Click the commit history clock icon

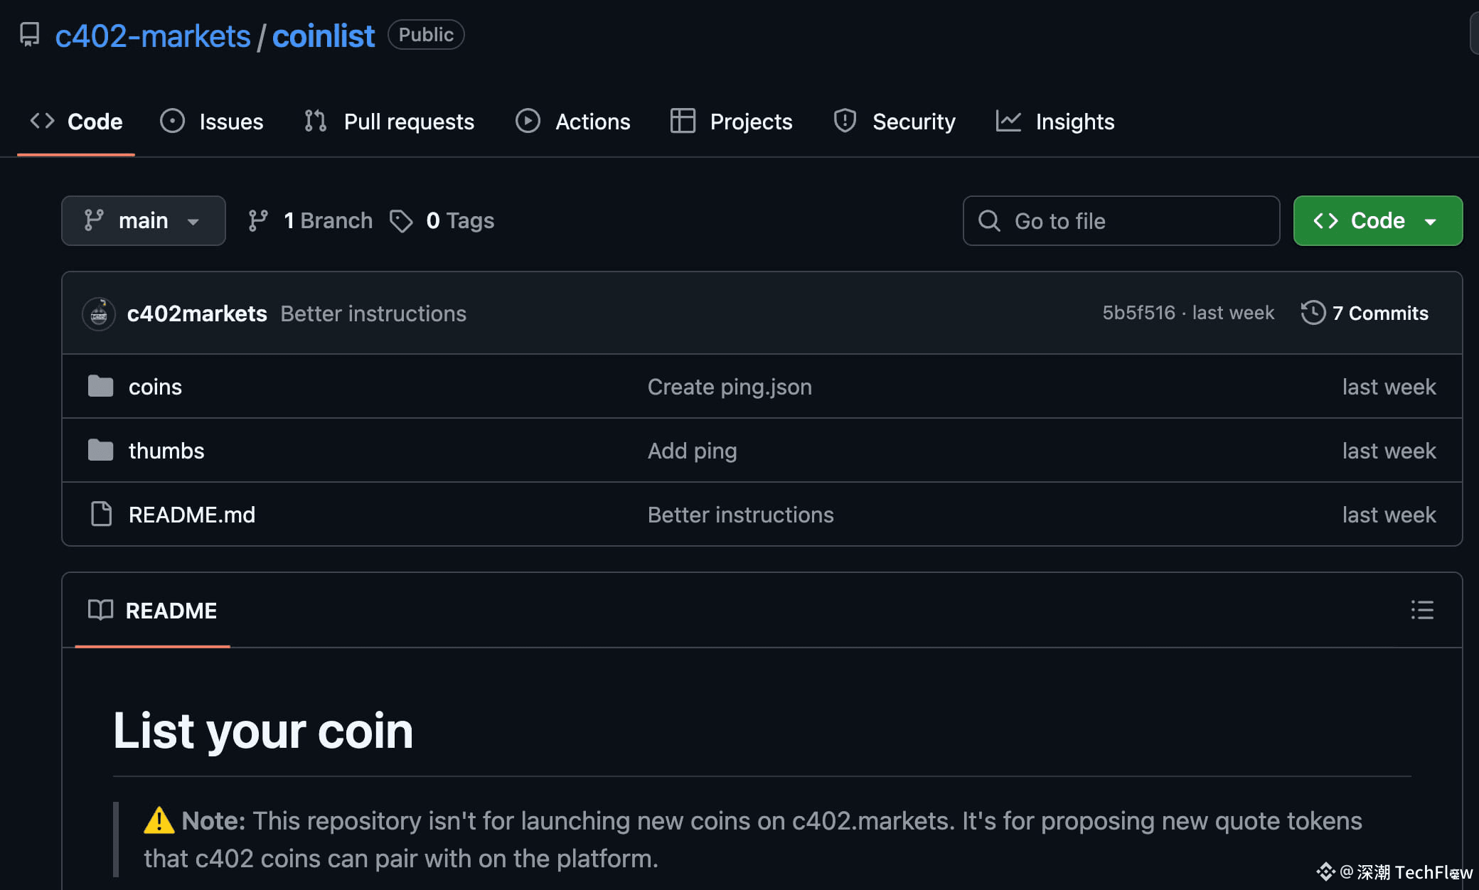(x=1313, y=313)
